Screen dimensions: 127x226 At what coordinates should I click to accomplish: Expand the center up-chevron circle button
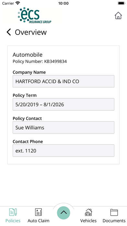click(x=63, y=213)
